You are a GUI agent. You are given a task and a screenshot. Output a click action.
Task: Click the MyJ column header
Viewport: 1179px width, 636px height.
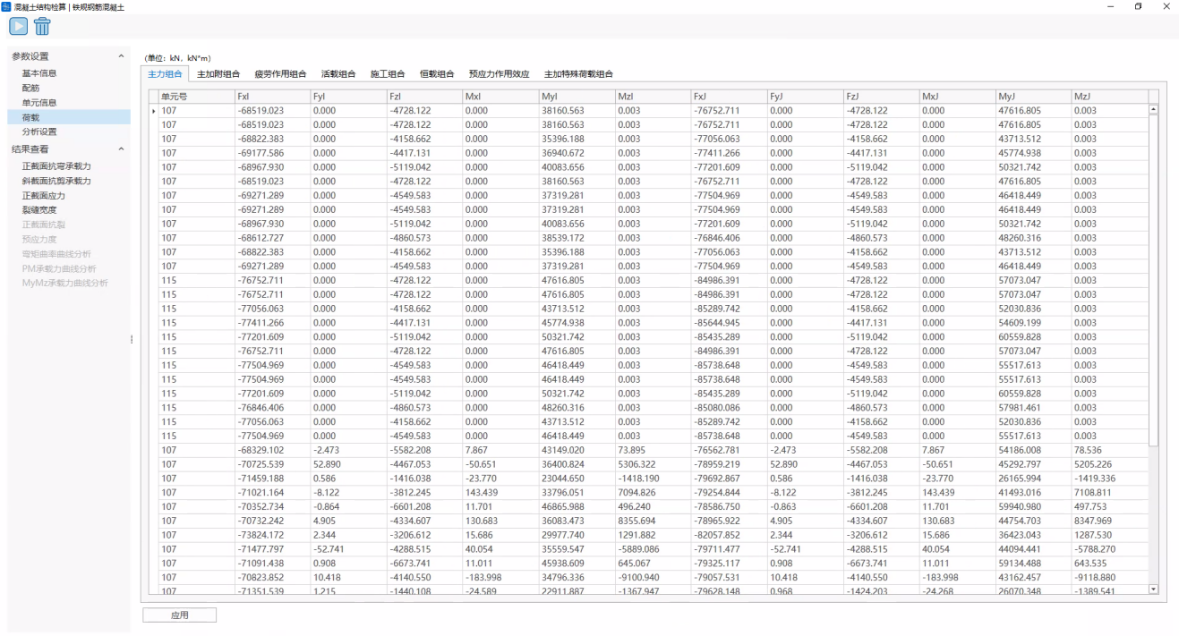point(1033,96)
